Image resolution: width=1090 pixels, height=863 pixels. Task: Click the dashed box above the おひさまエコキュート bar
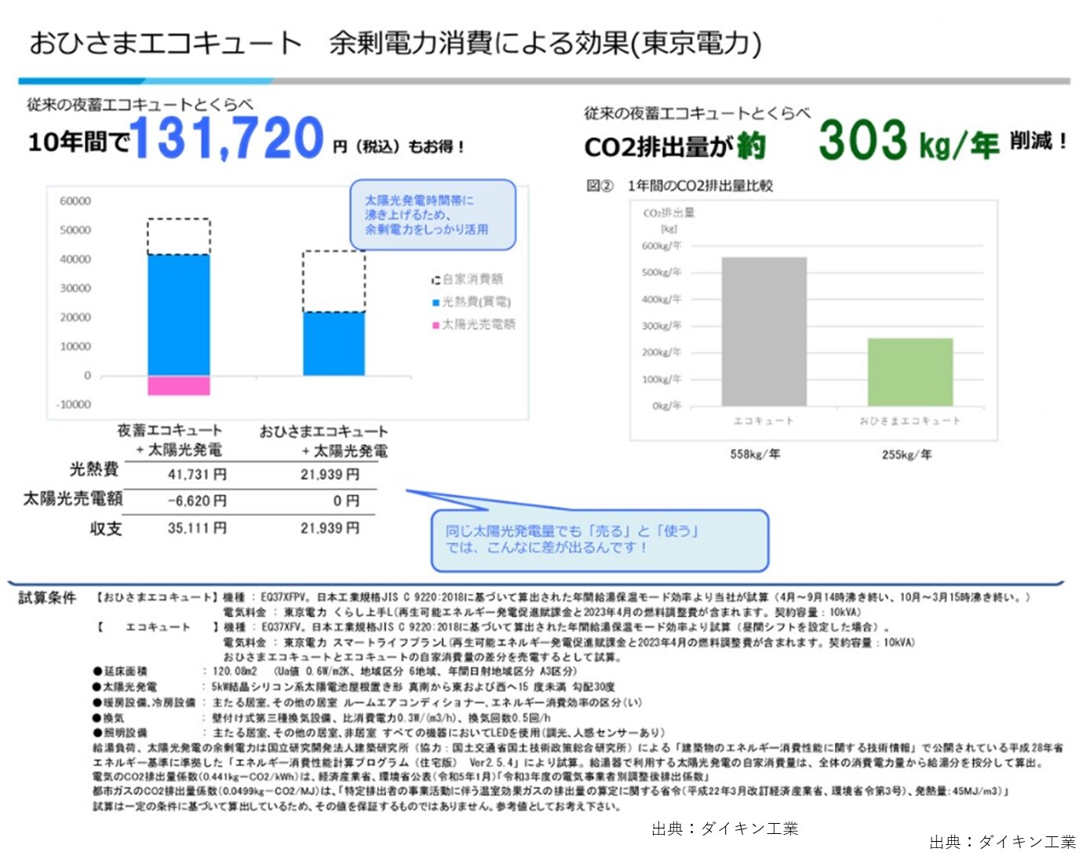coord(334,281)
